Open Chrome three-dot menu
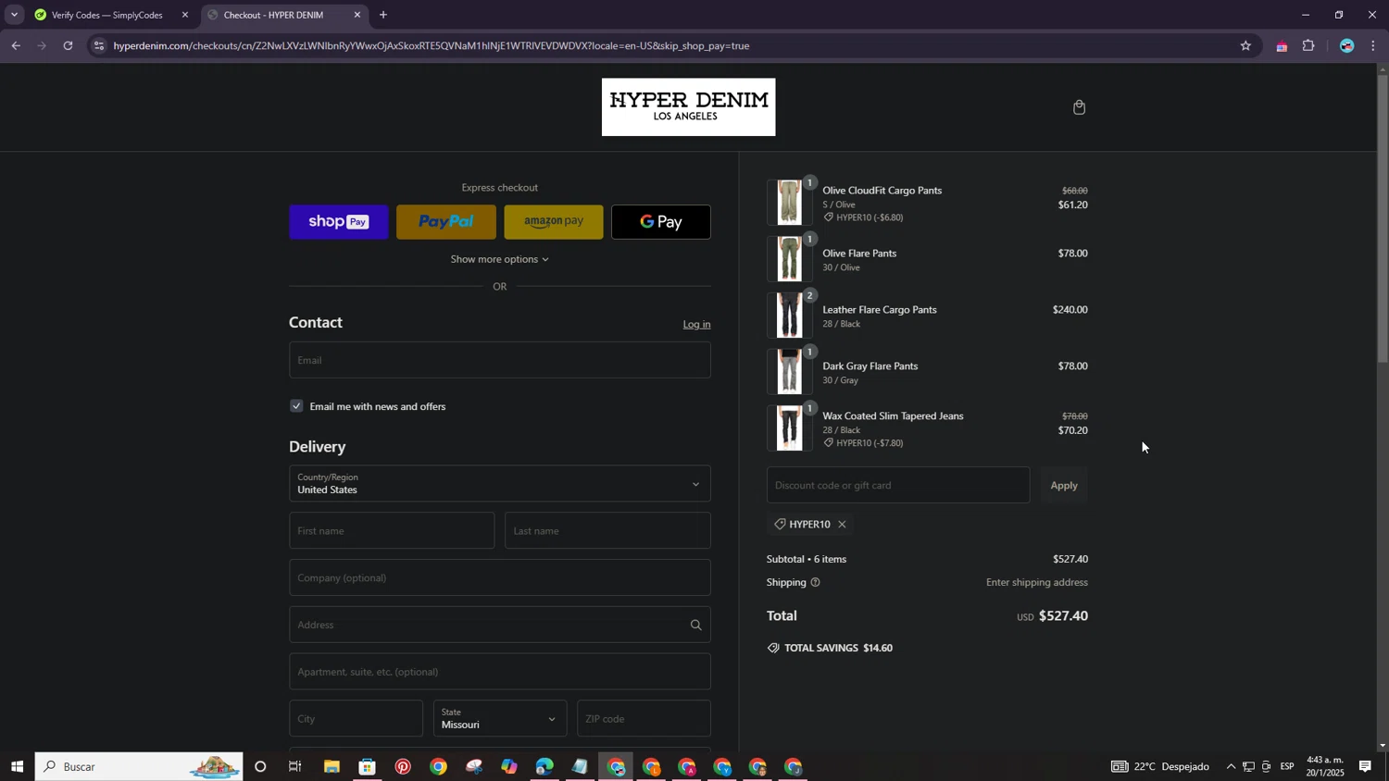This screenshot has height=781, width=1389. coord(1373,45)
